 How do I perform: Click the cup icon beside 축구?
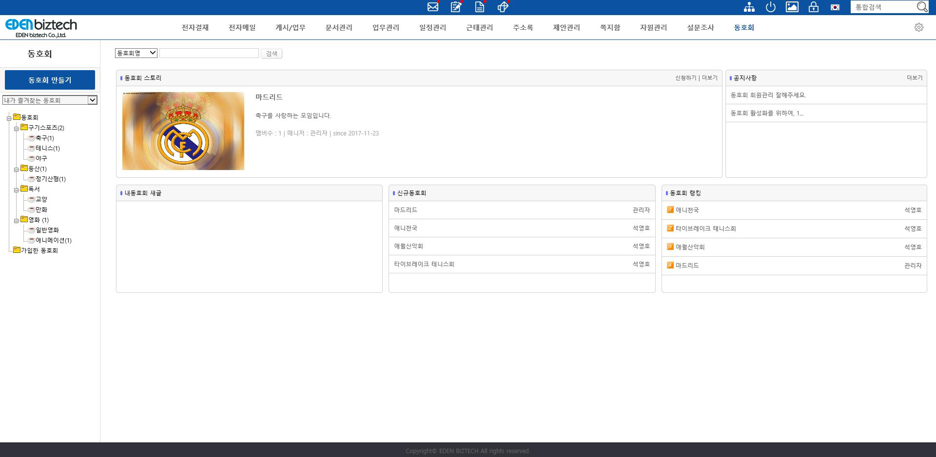click(x=32, y=138)
